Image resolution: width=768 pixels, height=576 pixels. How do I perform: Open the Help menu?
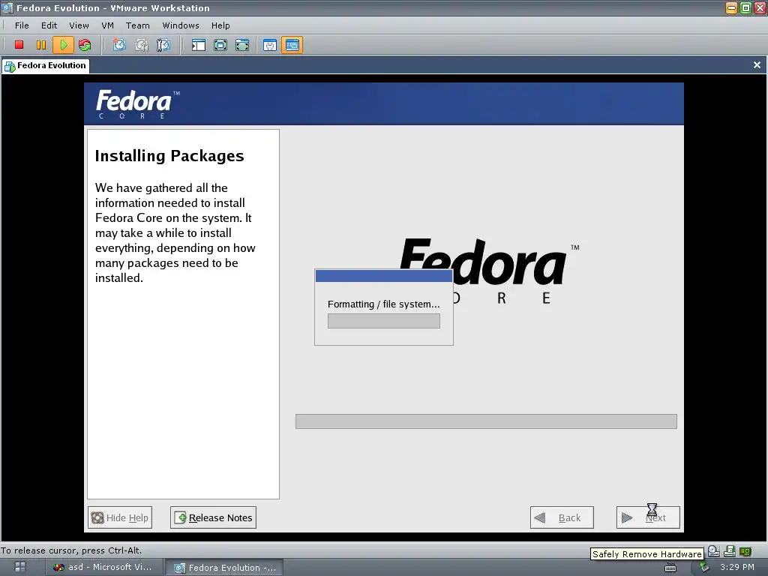[x=220, y=25]
